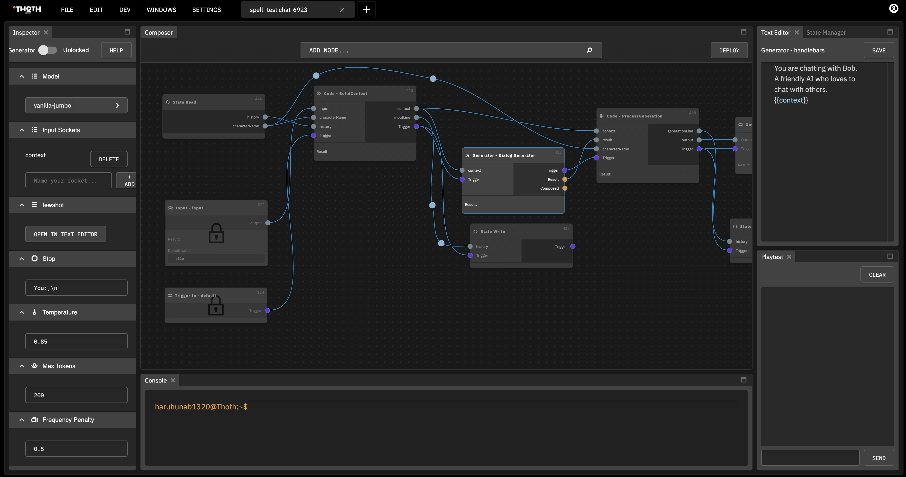Click the Temperature value field 0.85
The width and height of the screenshot is (906, 477).
76,342
